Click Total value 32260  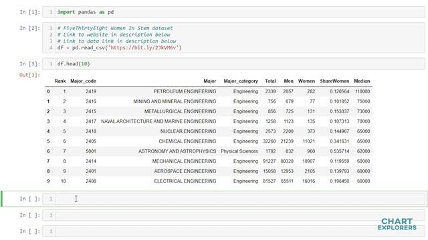coord(269,141)
